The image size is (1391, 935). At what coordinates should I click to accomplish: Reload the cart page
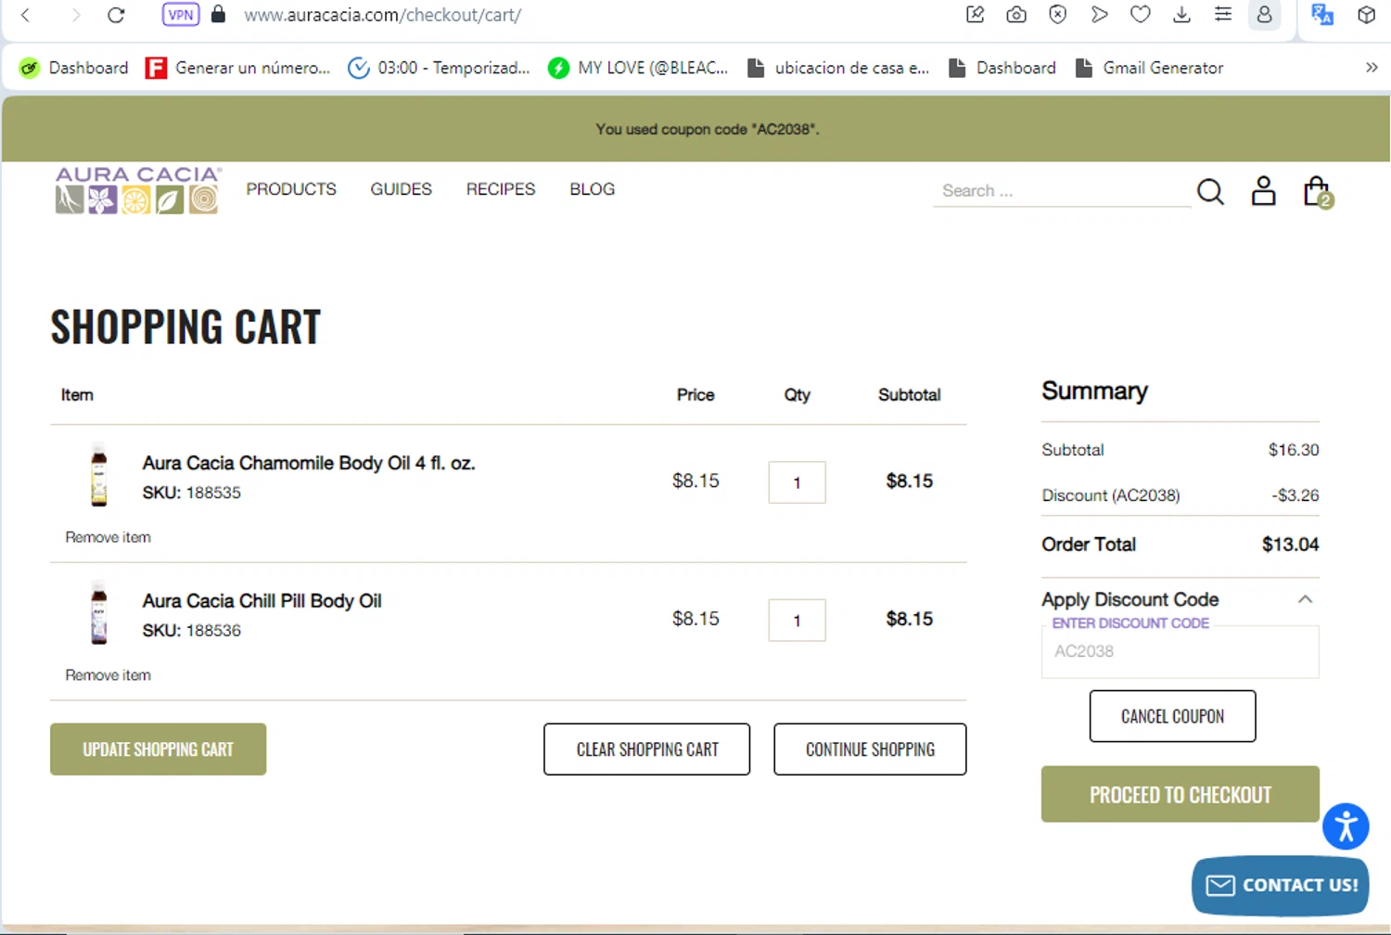pos(116,15)
